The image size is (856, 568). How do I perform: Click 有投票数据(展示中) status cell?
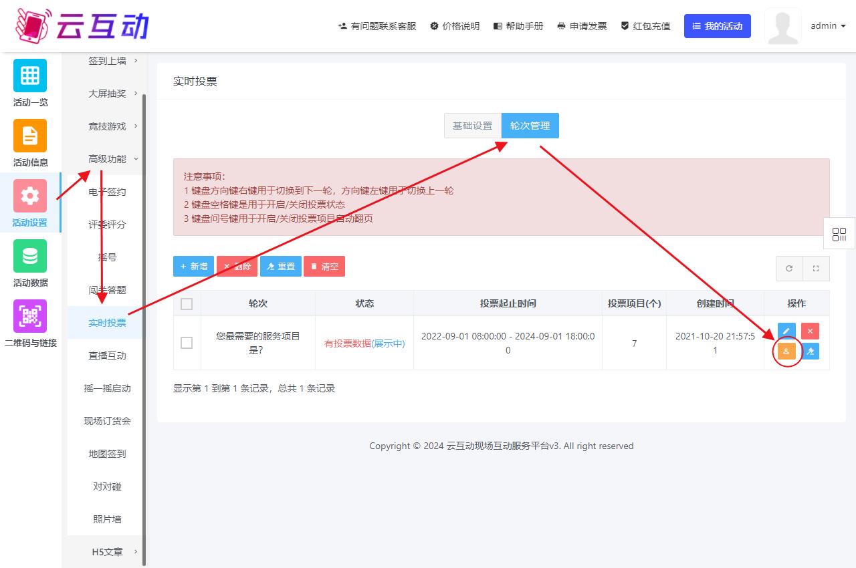(x=364, y=343)
